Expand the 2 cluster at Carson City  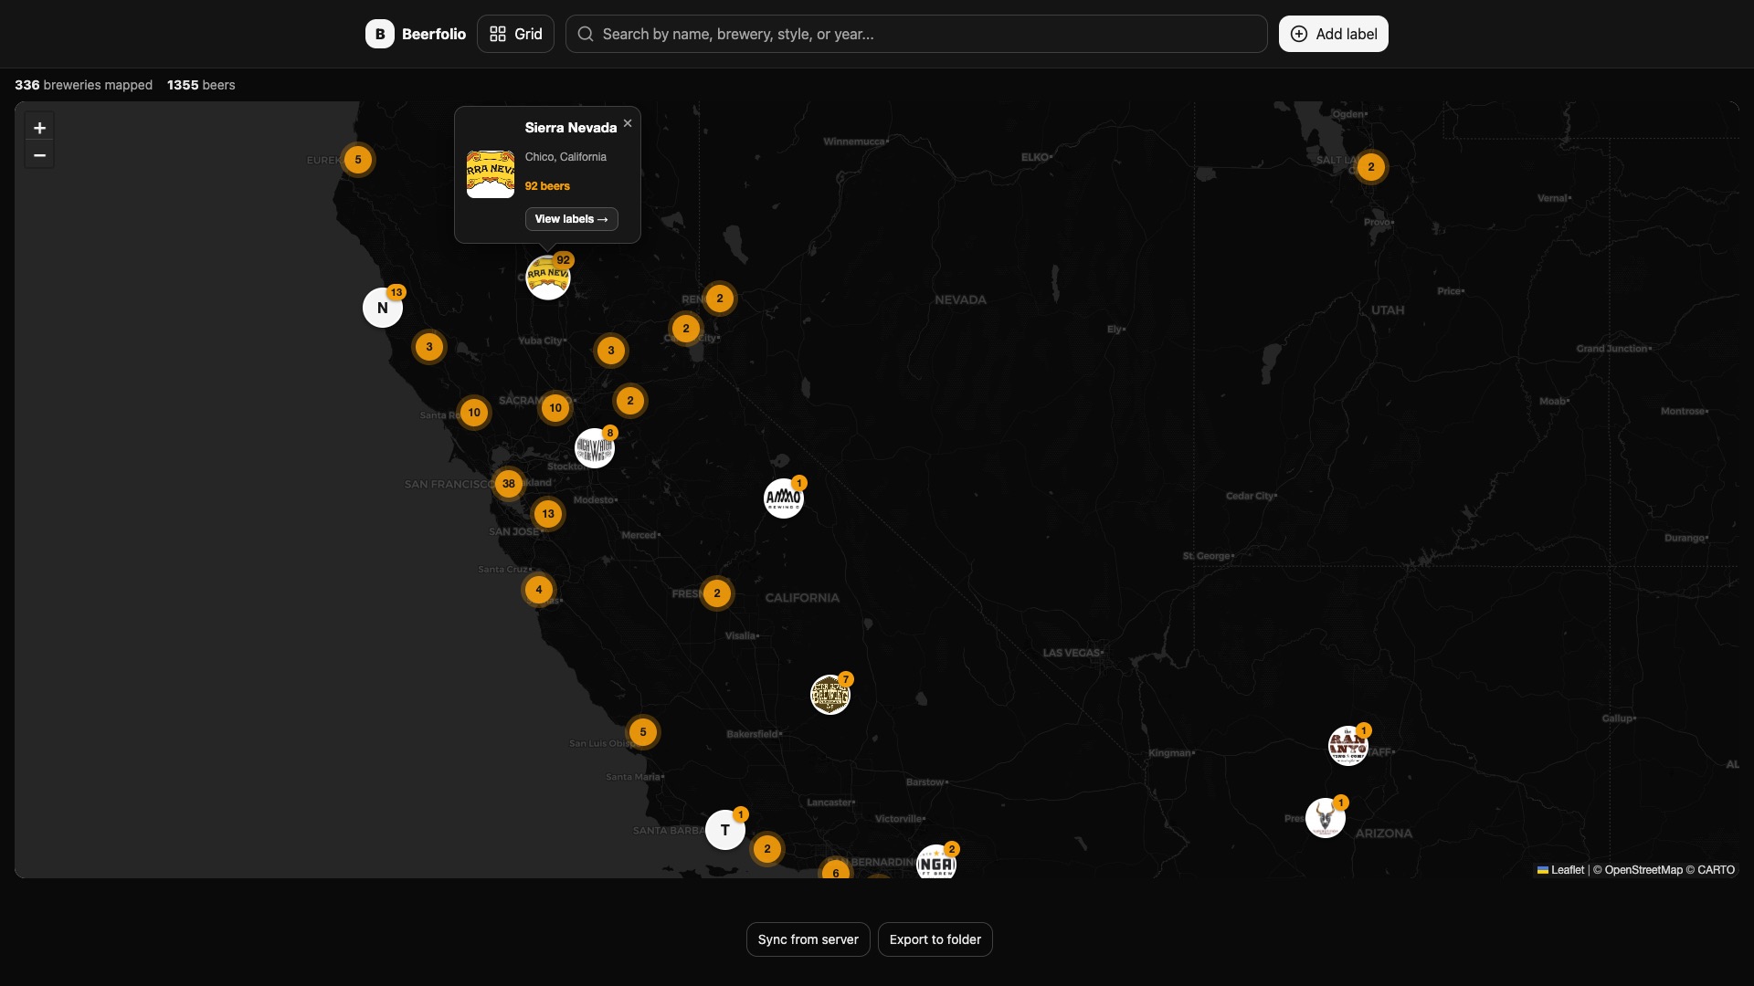point(686,329)
